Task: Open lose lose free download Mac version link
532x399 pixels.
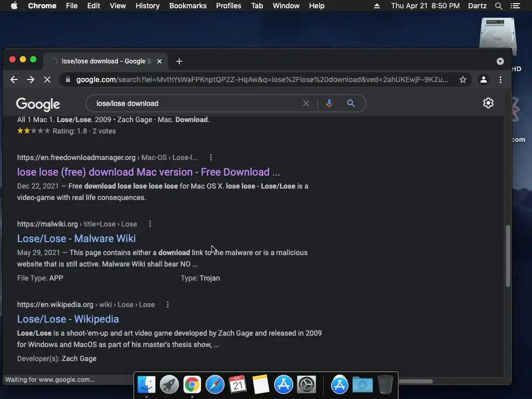Action: pos(149,172)
